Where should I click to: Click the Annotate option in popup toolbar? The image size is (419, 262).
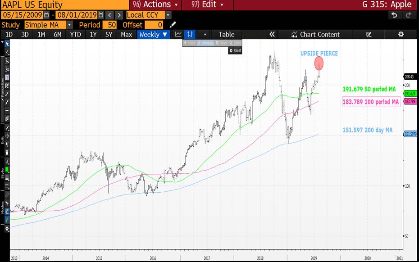[205, 43]
